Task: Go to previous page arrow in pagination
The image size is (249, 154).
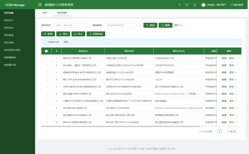Action: click(x=216, y=132)
